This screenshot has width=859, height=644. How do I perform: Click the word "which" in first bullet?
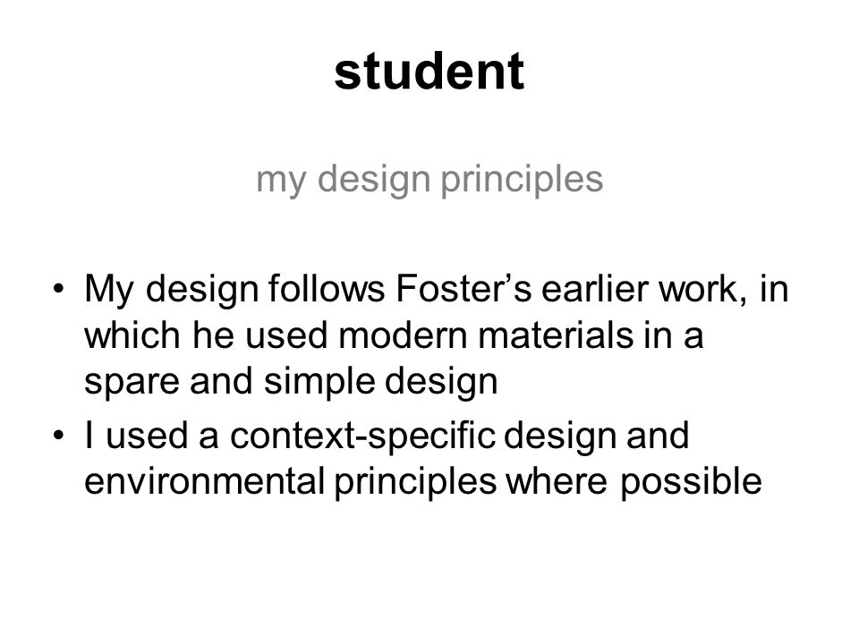132,335
